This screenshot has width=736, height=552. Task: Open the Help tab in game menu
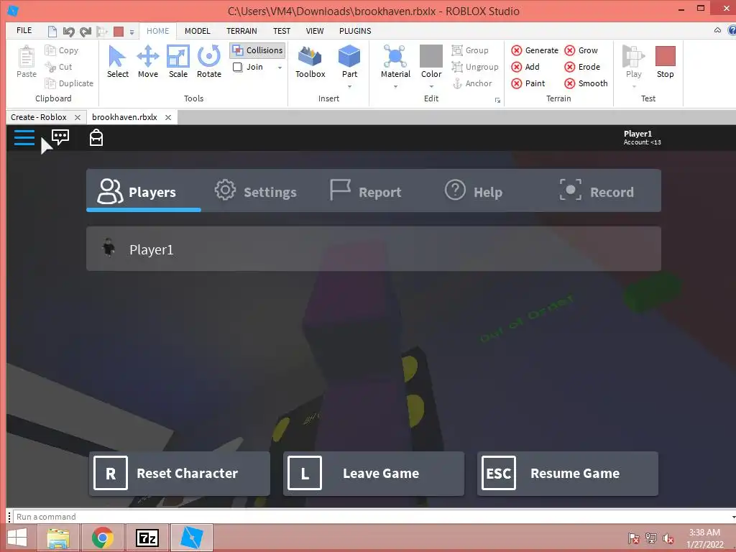(474, 191)
